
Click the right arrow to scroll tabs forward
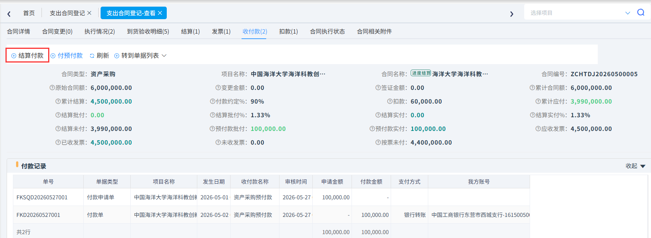(x=511, y=14)
